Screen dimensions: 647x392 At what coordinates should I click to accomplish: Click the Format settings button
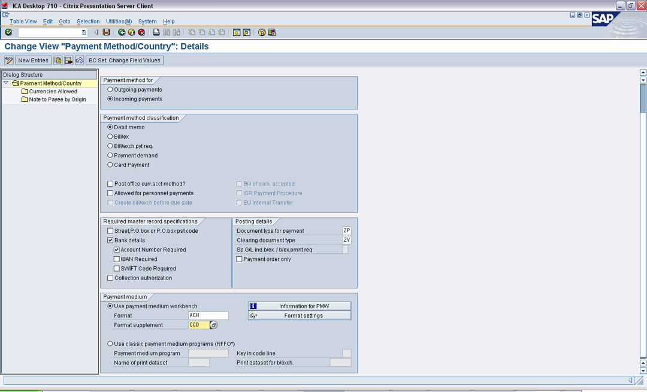coord(300,316)
